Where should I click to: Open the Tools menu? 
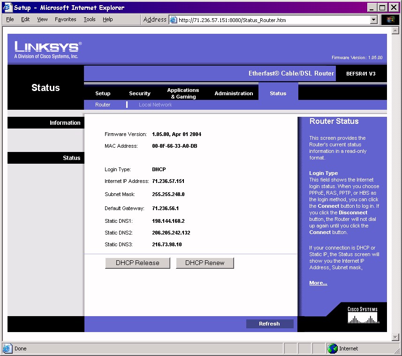(90, 20)
